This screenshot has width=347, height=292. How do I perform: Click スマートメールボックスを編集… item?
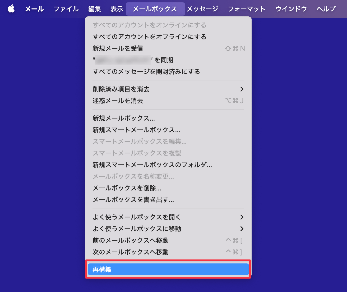168,142
